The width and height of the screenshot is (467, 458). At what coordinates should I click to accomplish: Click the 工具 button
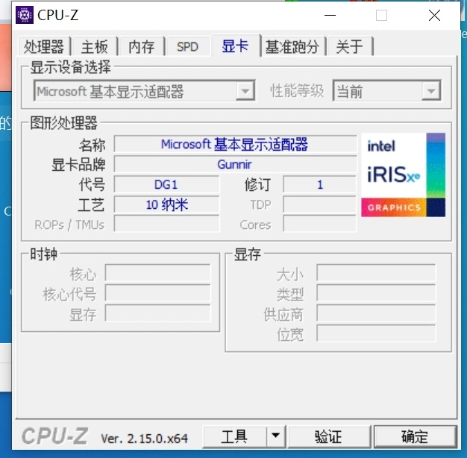(234, 436)
